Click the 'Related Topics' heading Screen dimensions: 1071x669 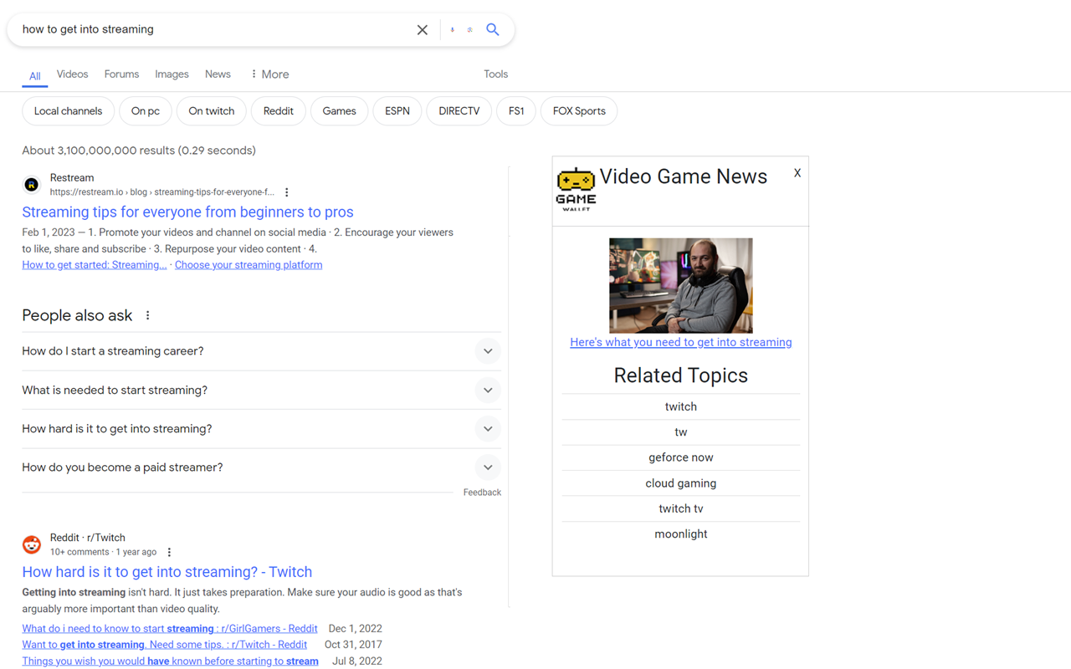point(681,375)
